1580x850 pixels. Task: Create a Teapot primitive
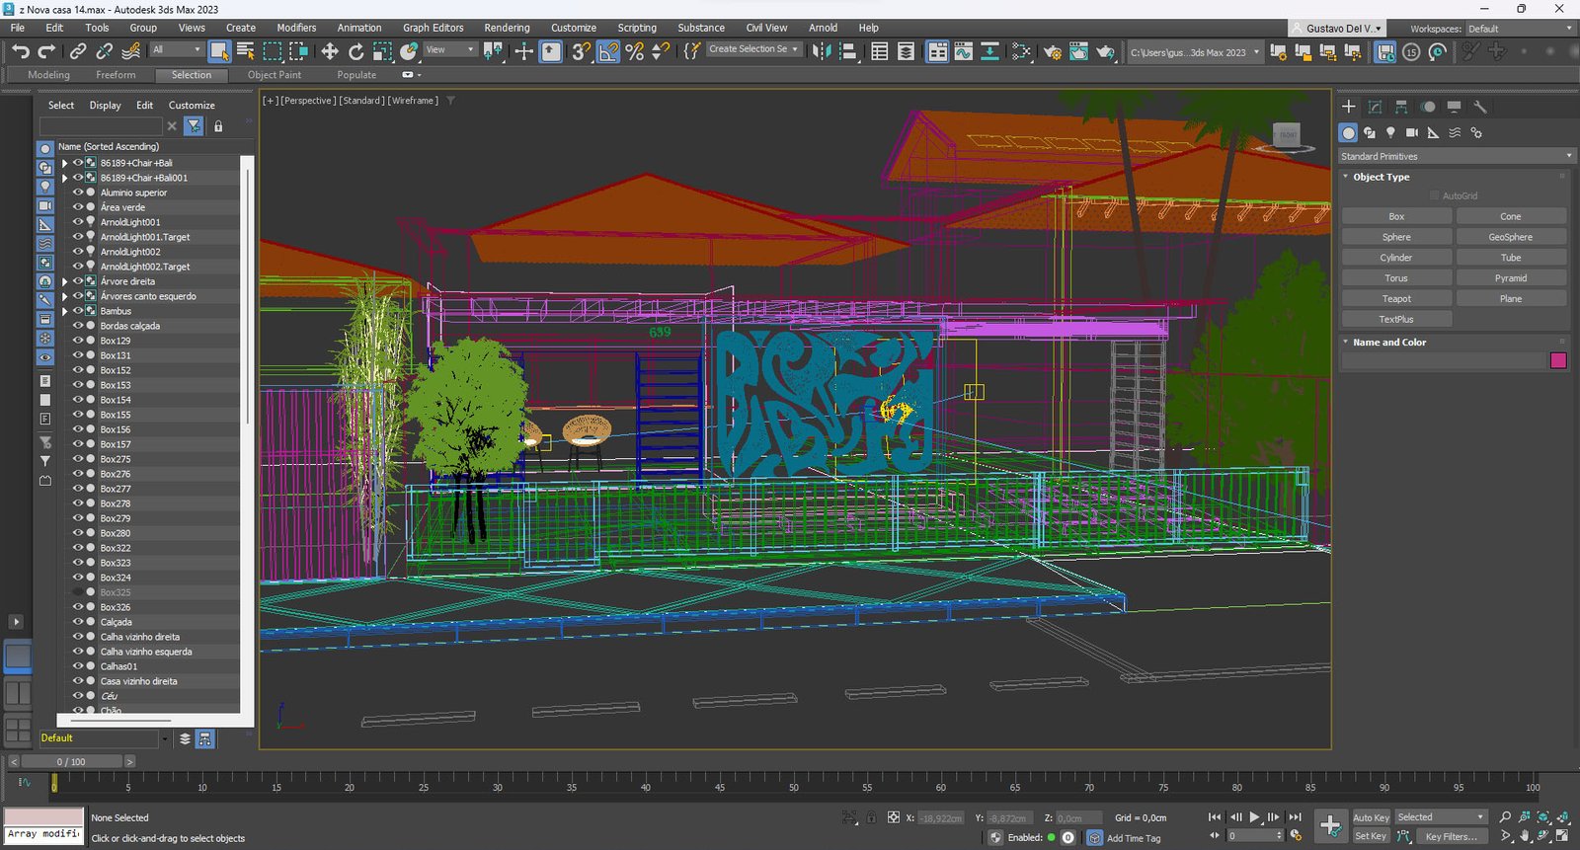pos(1396,299)
